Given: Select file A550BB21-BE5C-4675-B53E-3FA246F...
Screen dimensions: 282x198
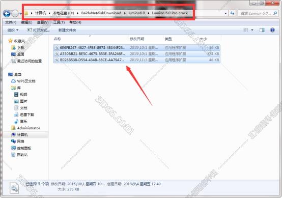Looking at the screenshot, I should pyautogui.click(x=137, y=54).
